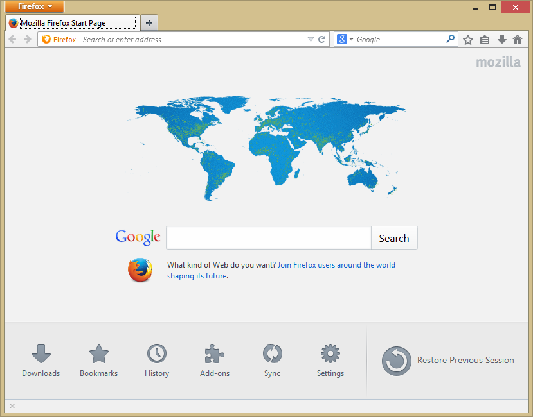
Task: Click the mozilla wordmark link at top right
Action: pyautogui.click(x=498, y=62)
